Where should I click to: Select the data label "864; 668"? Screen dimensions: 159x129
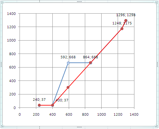click(91, 57)
